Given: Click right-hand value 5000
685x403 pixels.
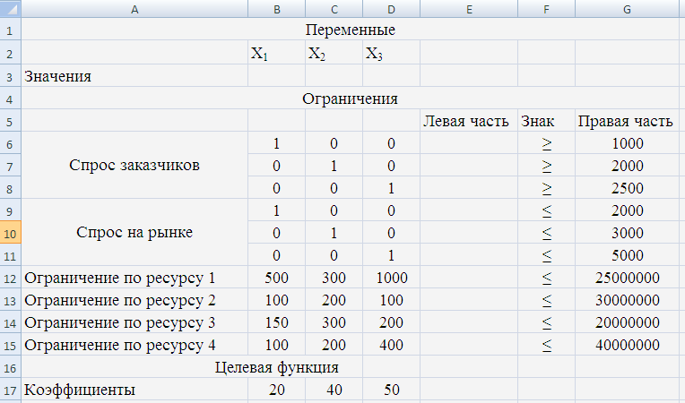Looking at the screenshot, I should pos(628,255).
